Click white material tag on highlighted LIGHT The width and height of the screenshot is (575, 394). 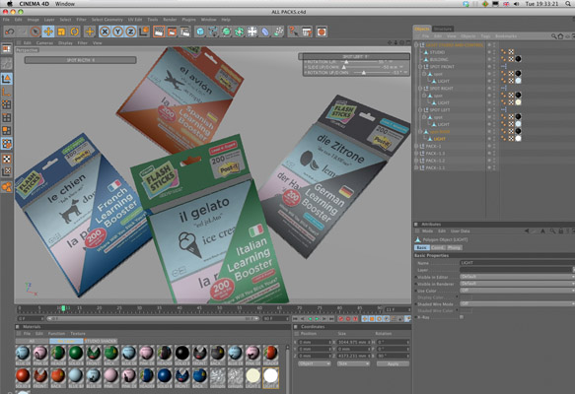518,139
